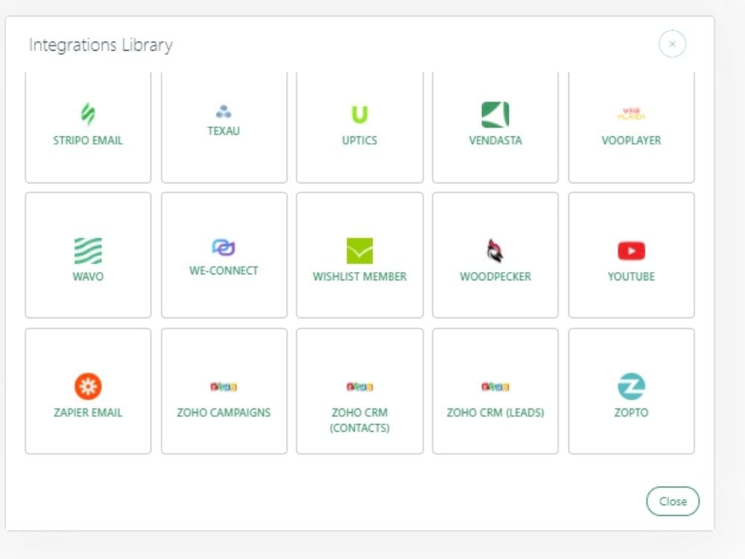Click the ZAPIER EMAIL label text
This screenshot has width=745, height=559.
(x=88, y=412)
